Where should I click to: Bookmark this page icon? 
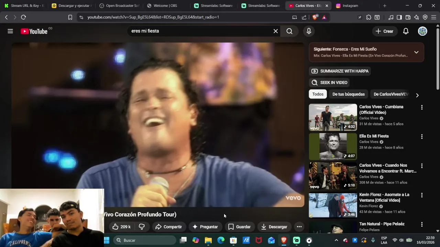pos(70,17)
